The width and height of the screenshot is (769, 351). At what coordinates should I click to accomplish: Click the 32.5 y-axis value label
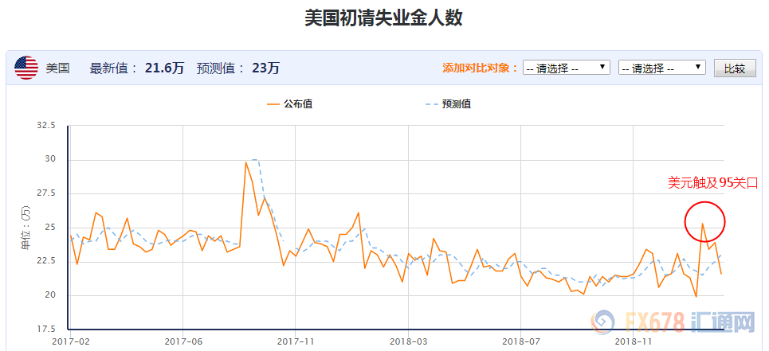pos(45,126)
